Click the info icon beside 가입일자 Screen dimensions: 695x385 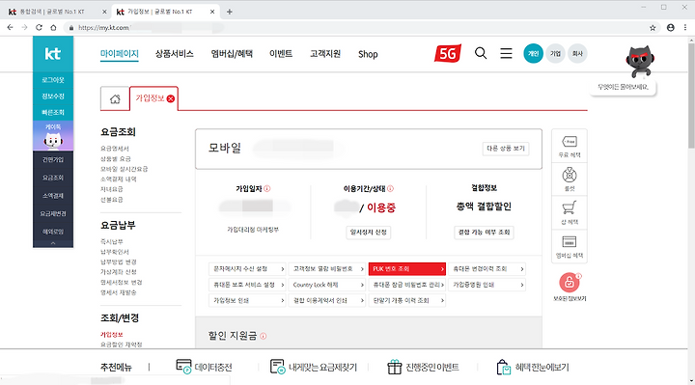click(x=266, y=189)
